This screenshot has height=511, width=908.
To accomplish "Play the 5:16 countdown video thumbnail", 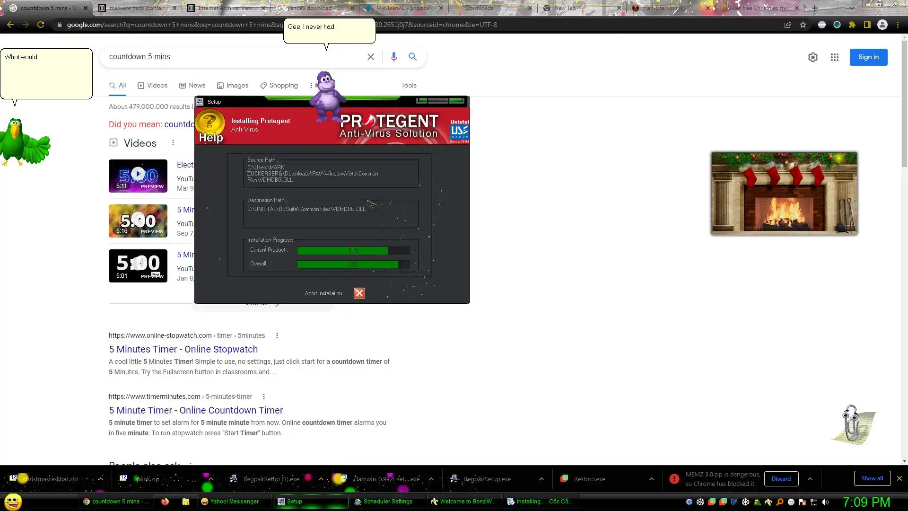I will coord(138,220).
